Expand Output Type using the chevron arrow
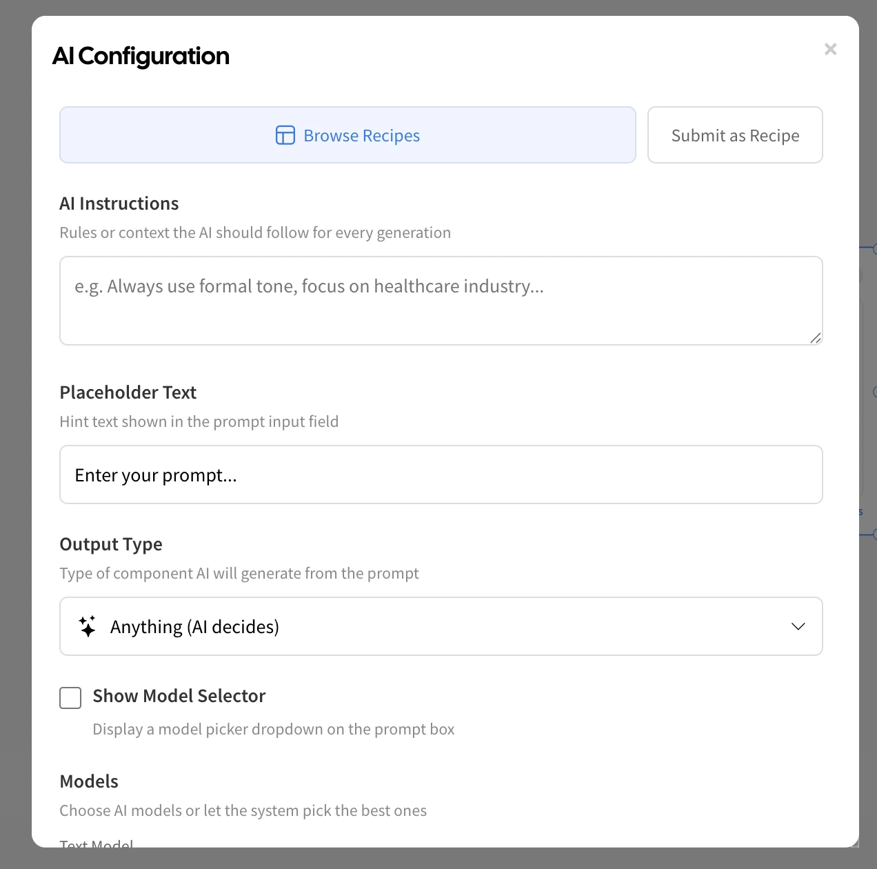 tap(798, 626)
